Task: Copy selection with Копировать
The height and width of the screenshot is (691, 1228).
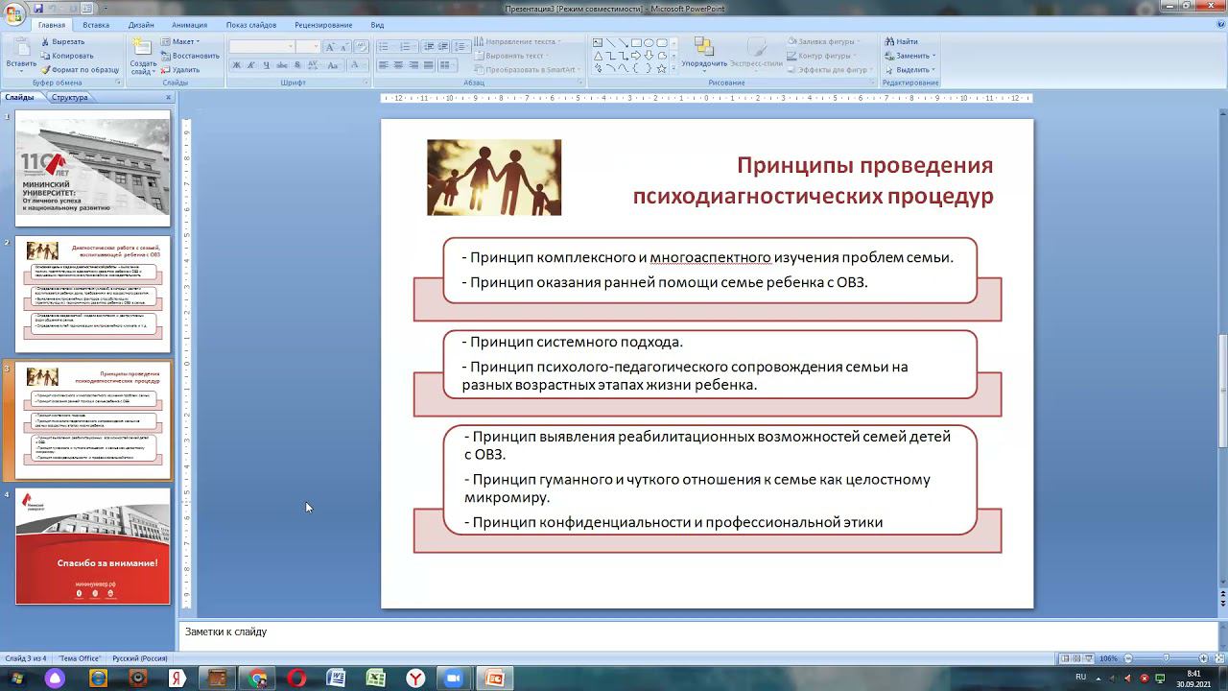Action: (67, 56)
